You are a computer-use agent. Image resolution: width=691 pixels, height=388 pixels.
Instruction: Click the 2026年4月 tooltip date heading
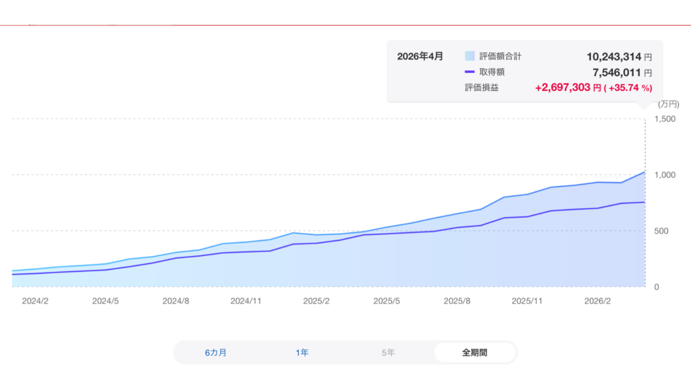point(420,57)
